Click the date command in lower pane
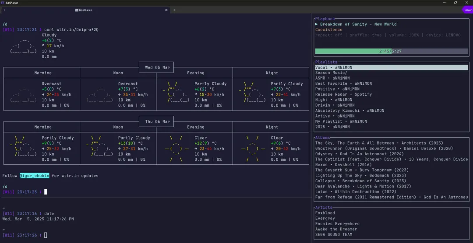 (49, 214)
